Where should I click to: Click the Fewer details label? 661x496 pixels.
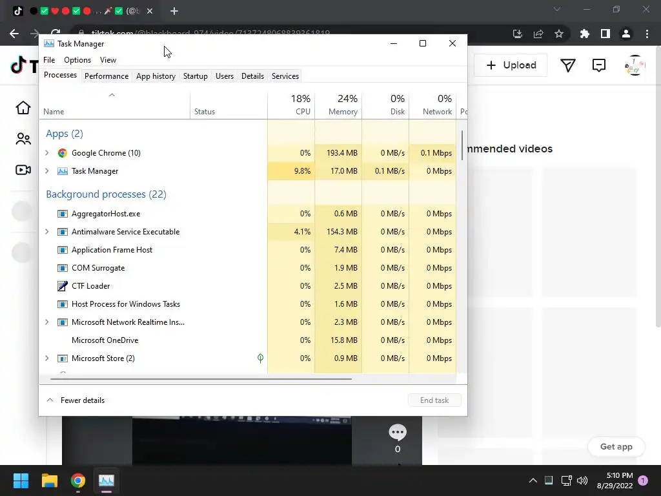(x=82, y=400)
